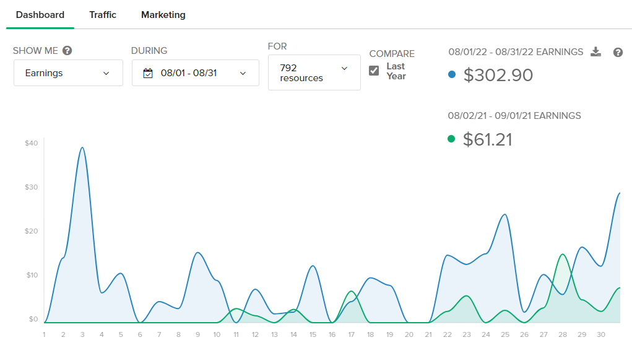This screenshot has width=632, height=345.
Task: Open the 792 resources dropdown
Action: tap(314, 73)
